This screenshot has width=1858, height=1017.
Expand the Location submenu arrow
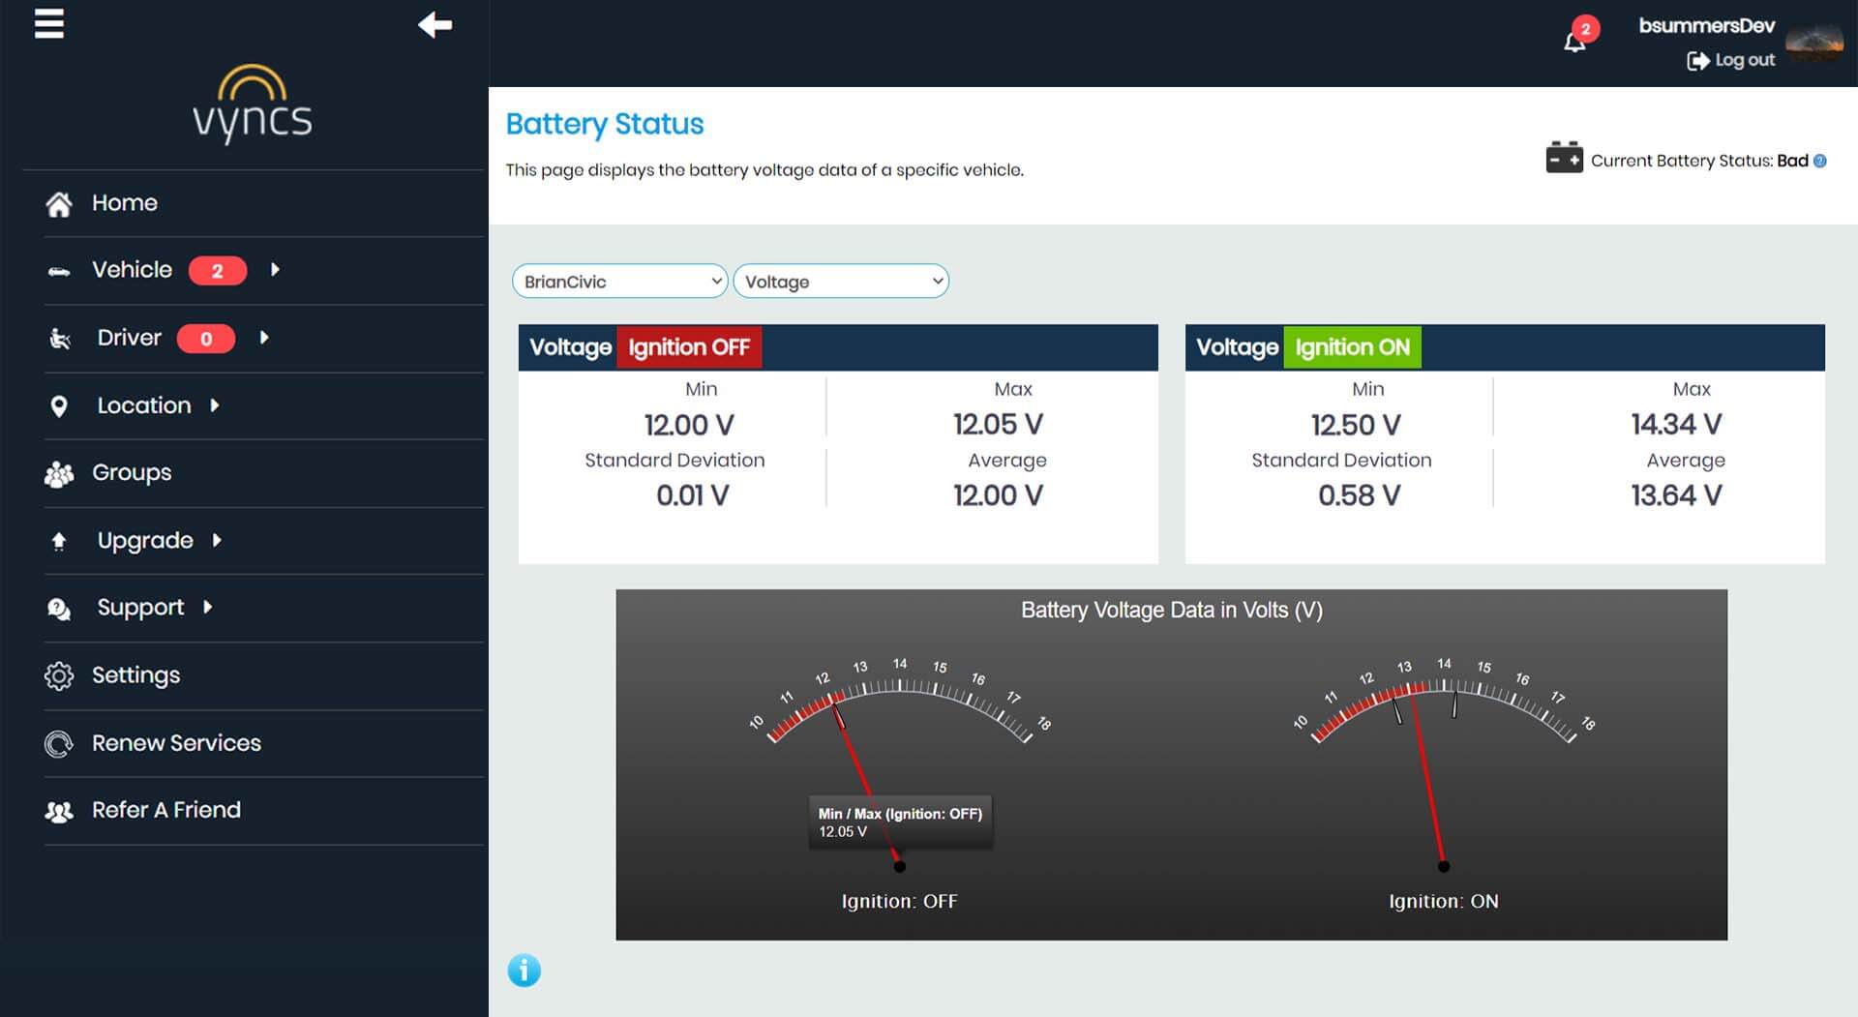[215, 405]
